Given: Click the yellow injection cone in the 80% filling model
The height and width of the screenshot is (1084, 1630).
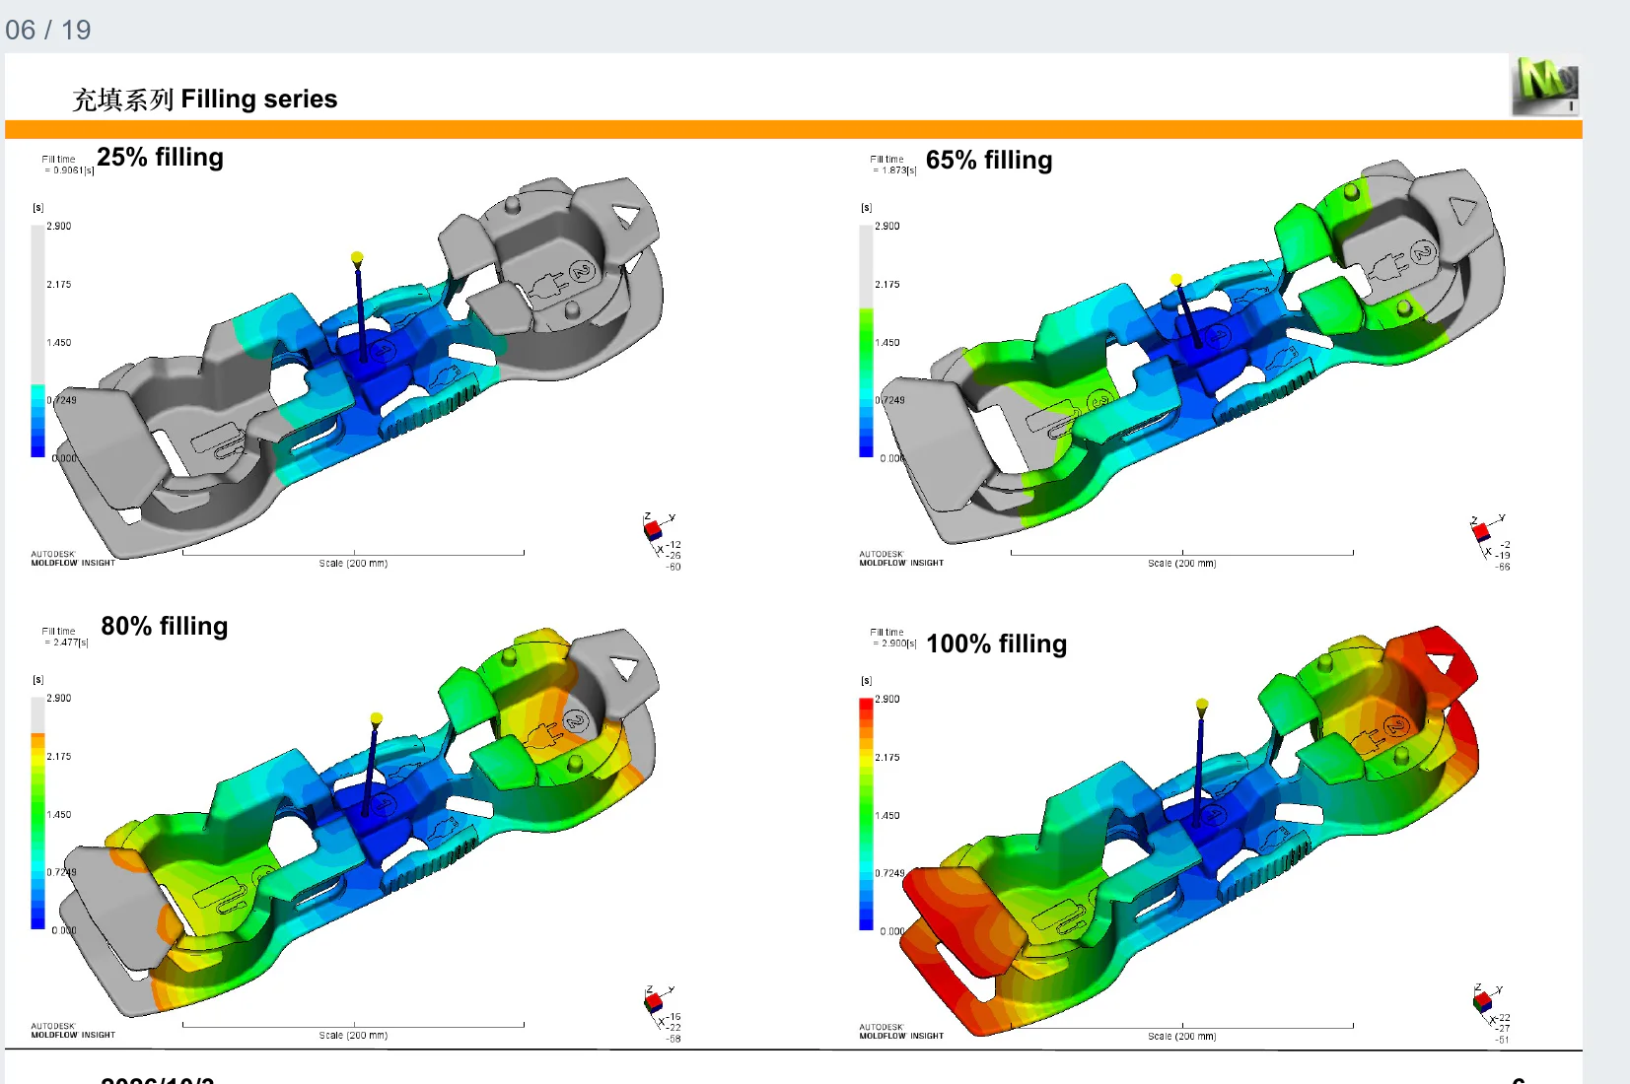Looking at the screenshot, I should coord(376,719).
